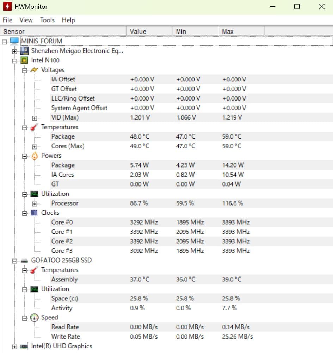The image size is (333, 353).
Task: Open the Tools menu
Action: (x=47, y=20)
